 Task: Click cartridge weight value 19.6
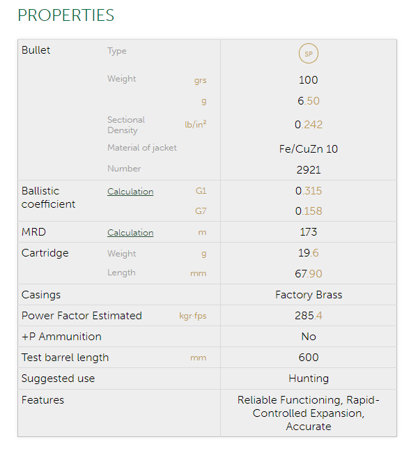click(308, 253)
